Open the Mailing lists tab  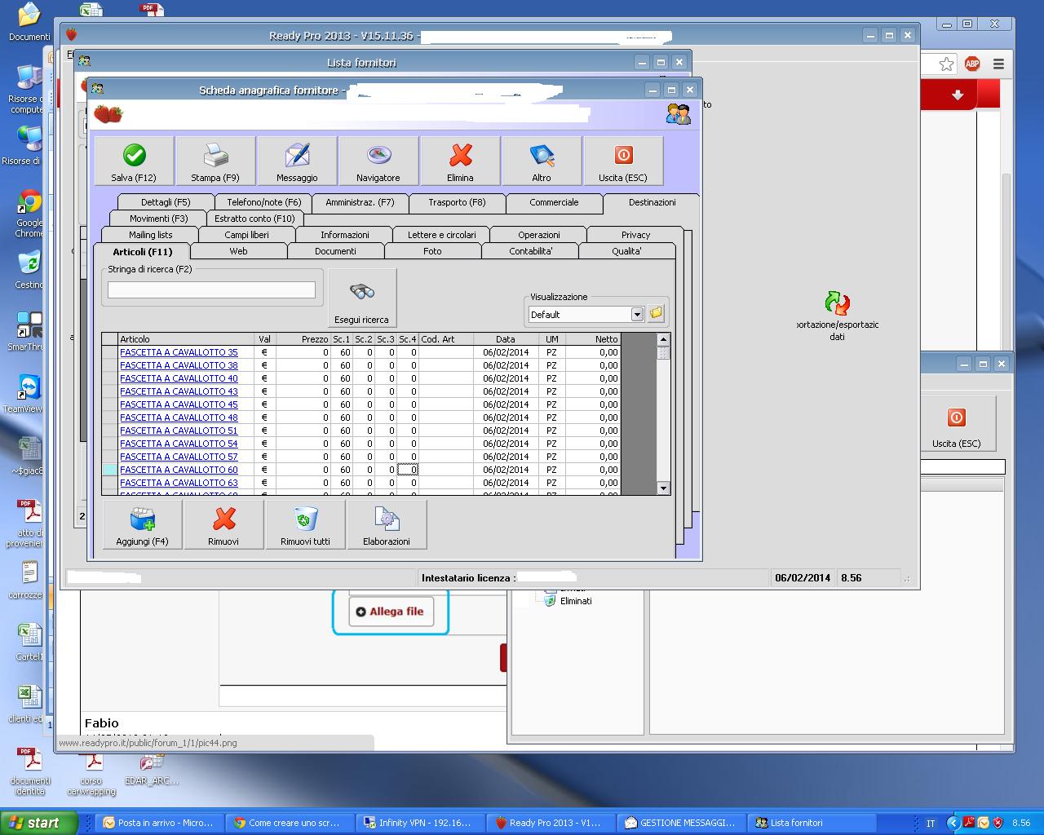[x=151, y=235]
